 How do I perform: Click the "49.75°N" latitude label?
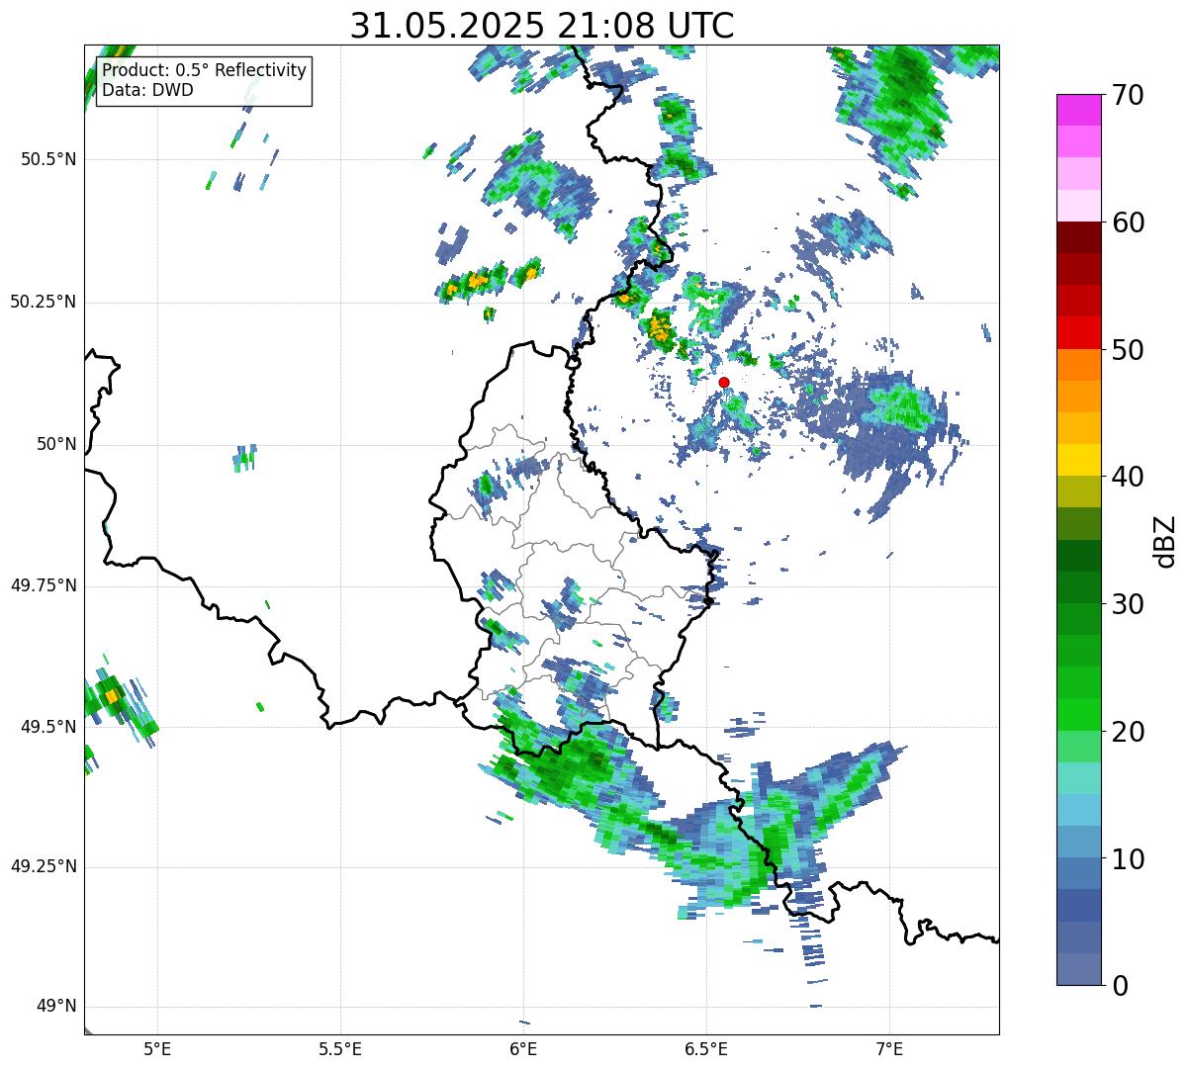pyautogui.click(x=44, y=585)
